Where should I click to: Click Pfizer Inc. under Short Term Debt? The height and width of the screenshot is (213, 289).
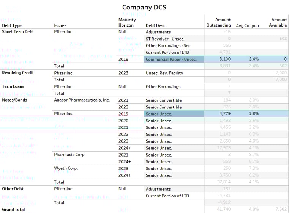tap(63, 31)
